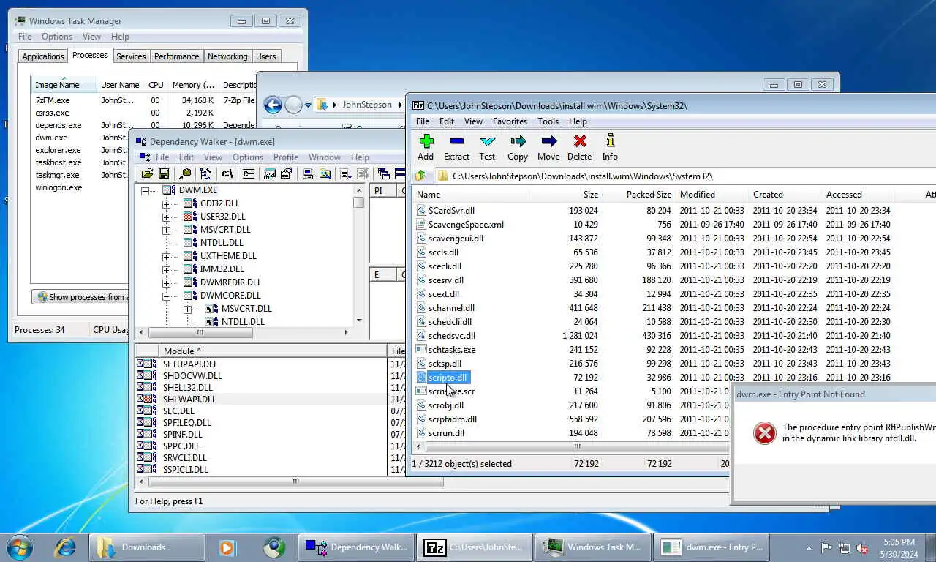Open the Favorites menu in 7-Zip
936x562 pixels.
[510, 121]
